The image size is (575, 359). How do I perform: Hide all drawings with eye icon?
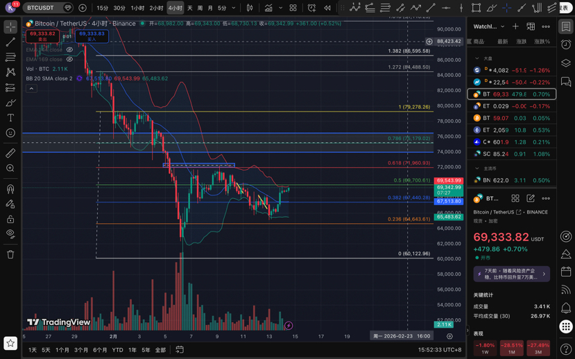(10, 234)
